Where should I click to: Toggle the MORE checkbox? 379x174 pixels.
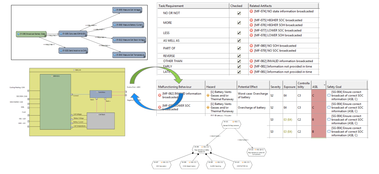(239, 23)
